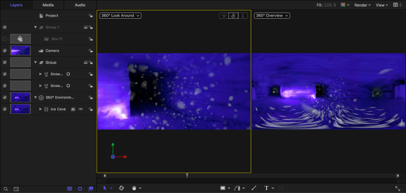
Task: Toggle lock on the Project row
Action: point(90,16)
